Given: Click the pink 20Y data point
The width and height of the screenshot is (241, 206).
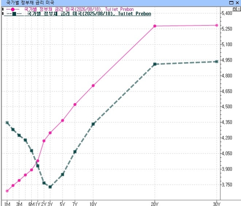Looking at the screenshot, I should [155, 26].
